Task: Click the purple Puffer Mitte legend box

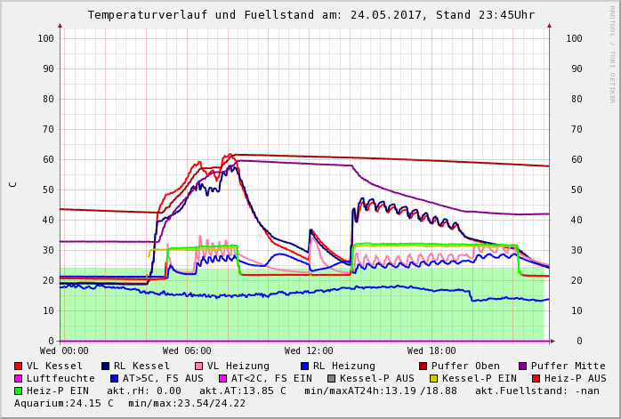Action: (x=523, y=366)
